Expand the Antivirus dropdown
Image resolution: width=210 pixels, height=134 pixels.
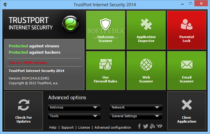[74, 107]
